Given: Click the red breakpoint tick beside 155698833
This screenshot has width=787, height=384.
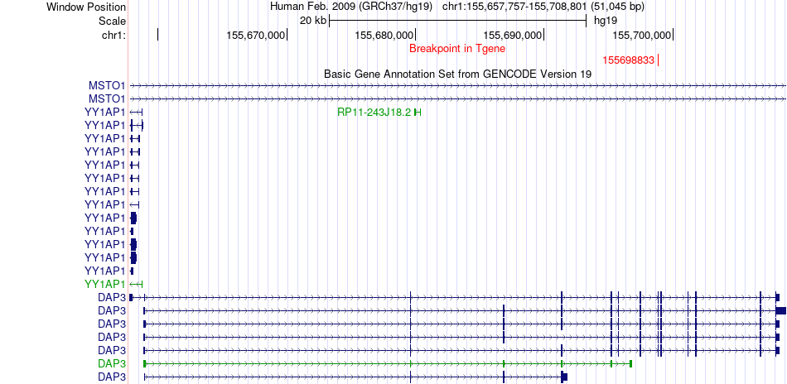Looking at the screenshot, I should (x=658, y=60).
